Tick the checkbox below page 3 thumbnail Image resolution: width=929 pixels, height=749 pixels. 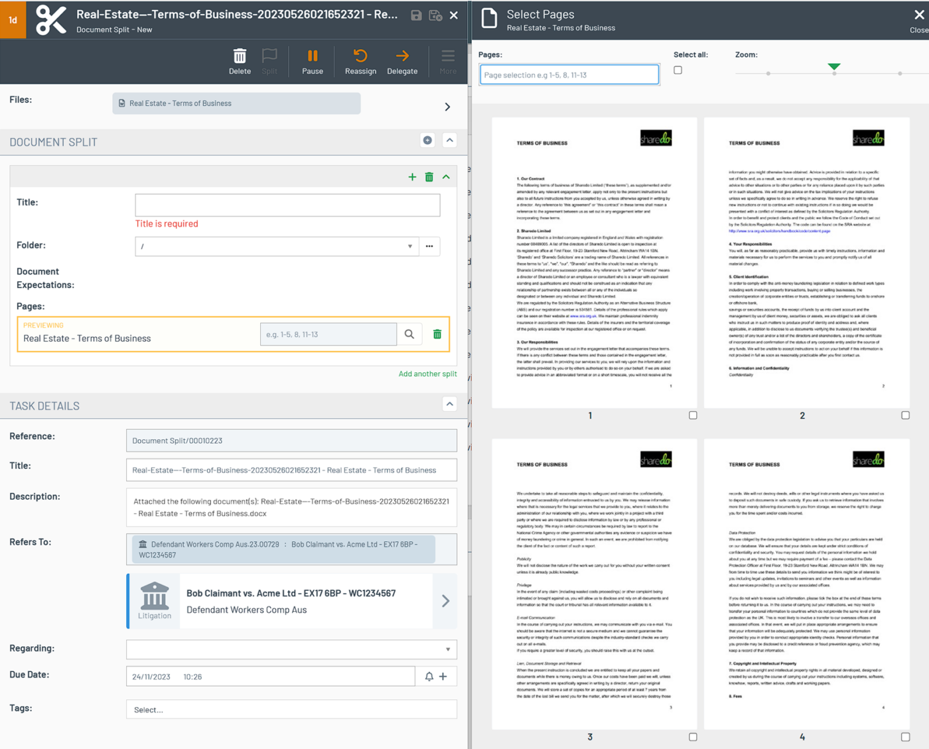click(693, 736)
